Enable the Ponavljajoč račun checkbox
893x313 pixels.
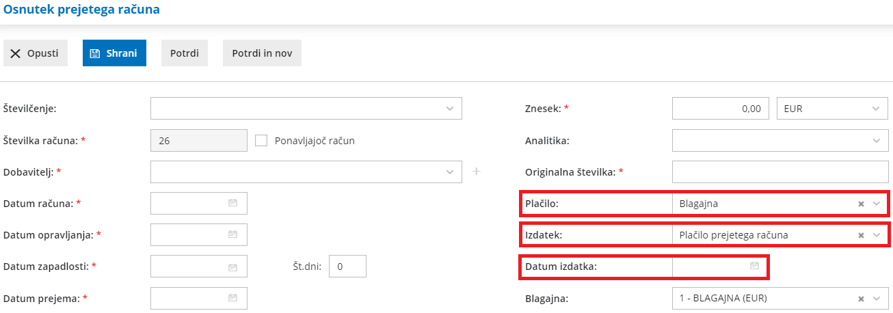point(261,141)
